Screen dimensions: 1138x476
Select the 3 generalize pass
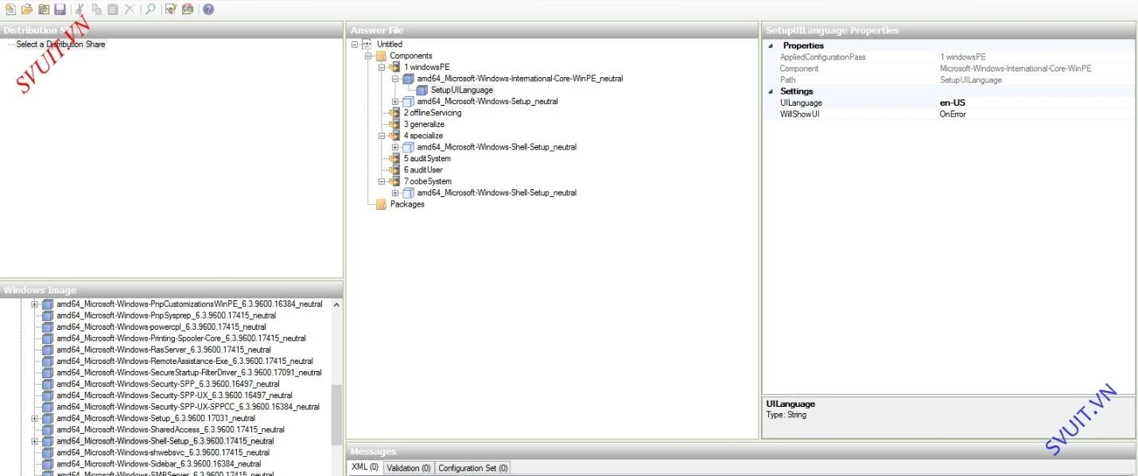(x=424, y=124)
